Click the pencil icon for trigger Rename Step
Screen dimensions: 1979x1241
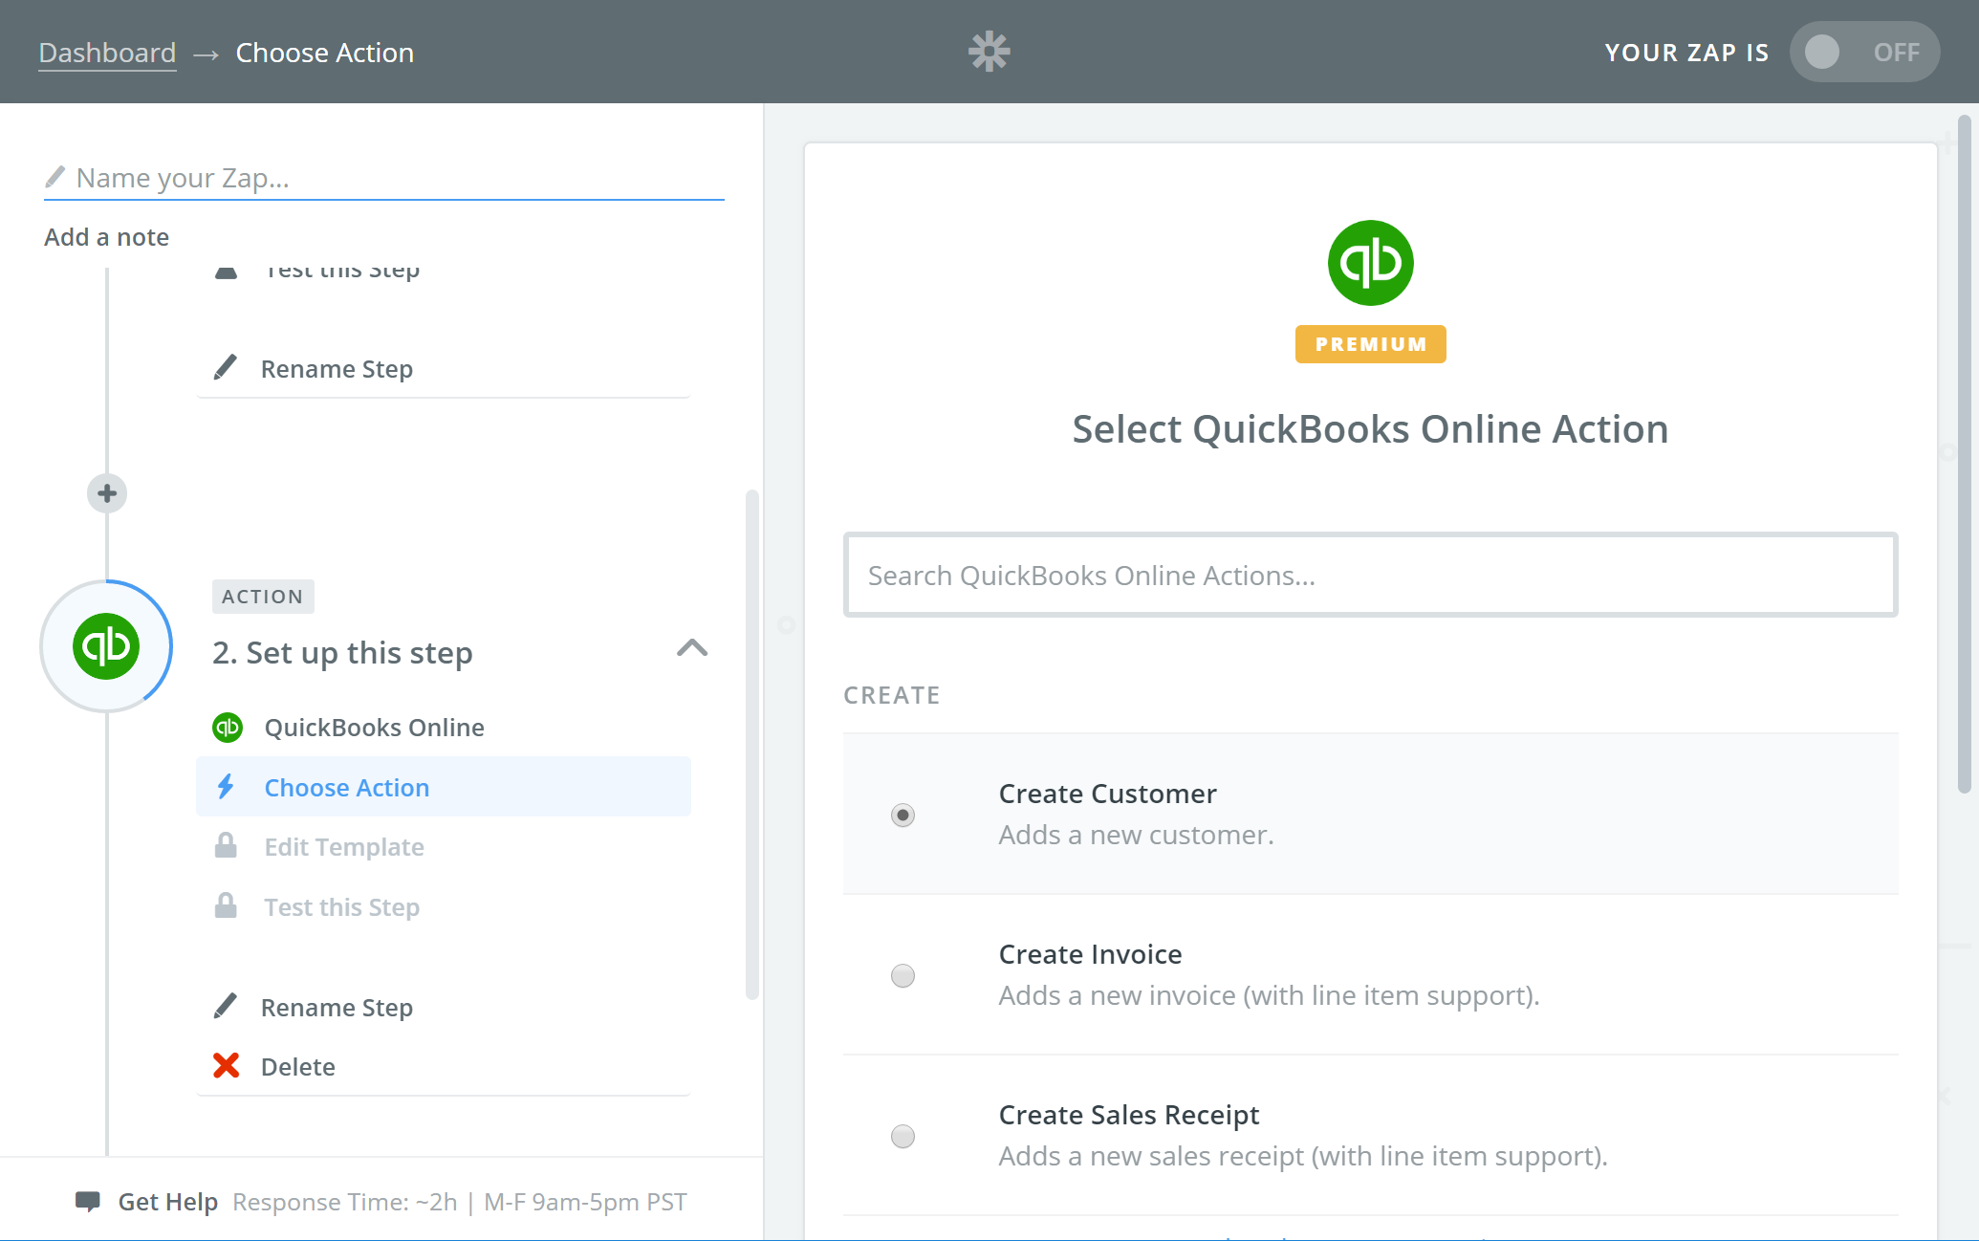(226, 367)
